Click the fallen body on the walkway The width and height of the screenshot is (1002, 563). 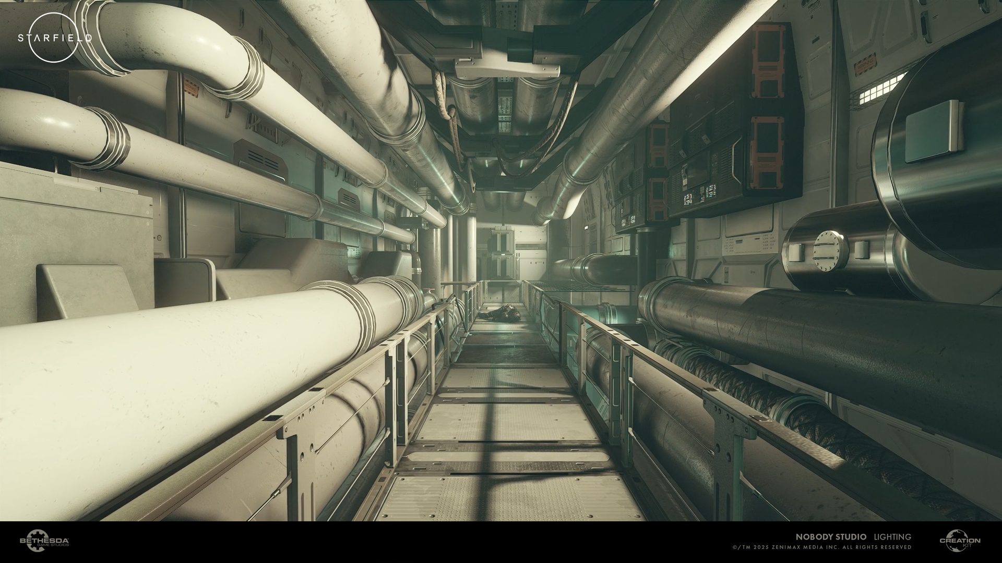click(502, 314)
